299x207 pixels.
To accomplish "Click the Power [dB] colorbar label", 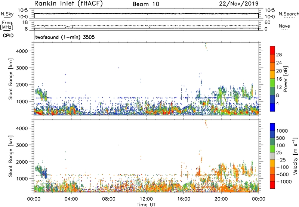I will [285, 79].
